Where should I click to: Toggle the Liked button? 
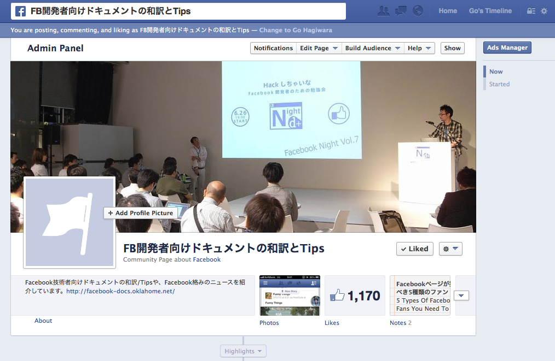tap(415, 248)
